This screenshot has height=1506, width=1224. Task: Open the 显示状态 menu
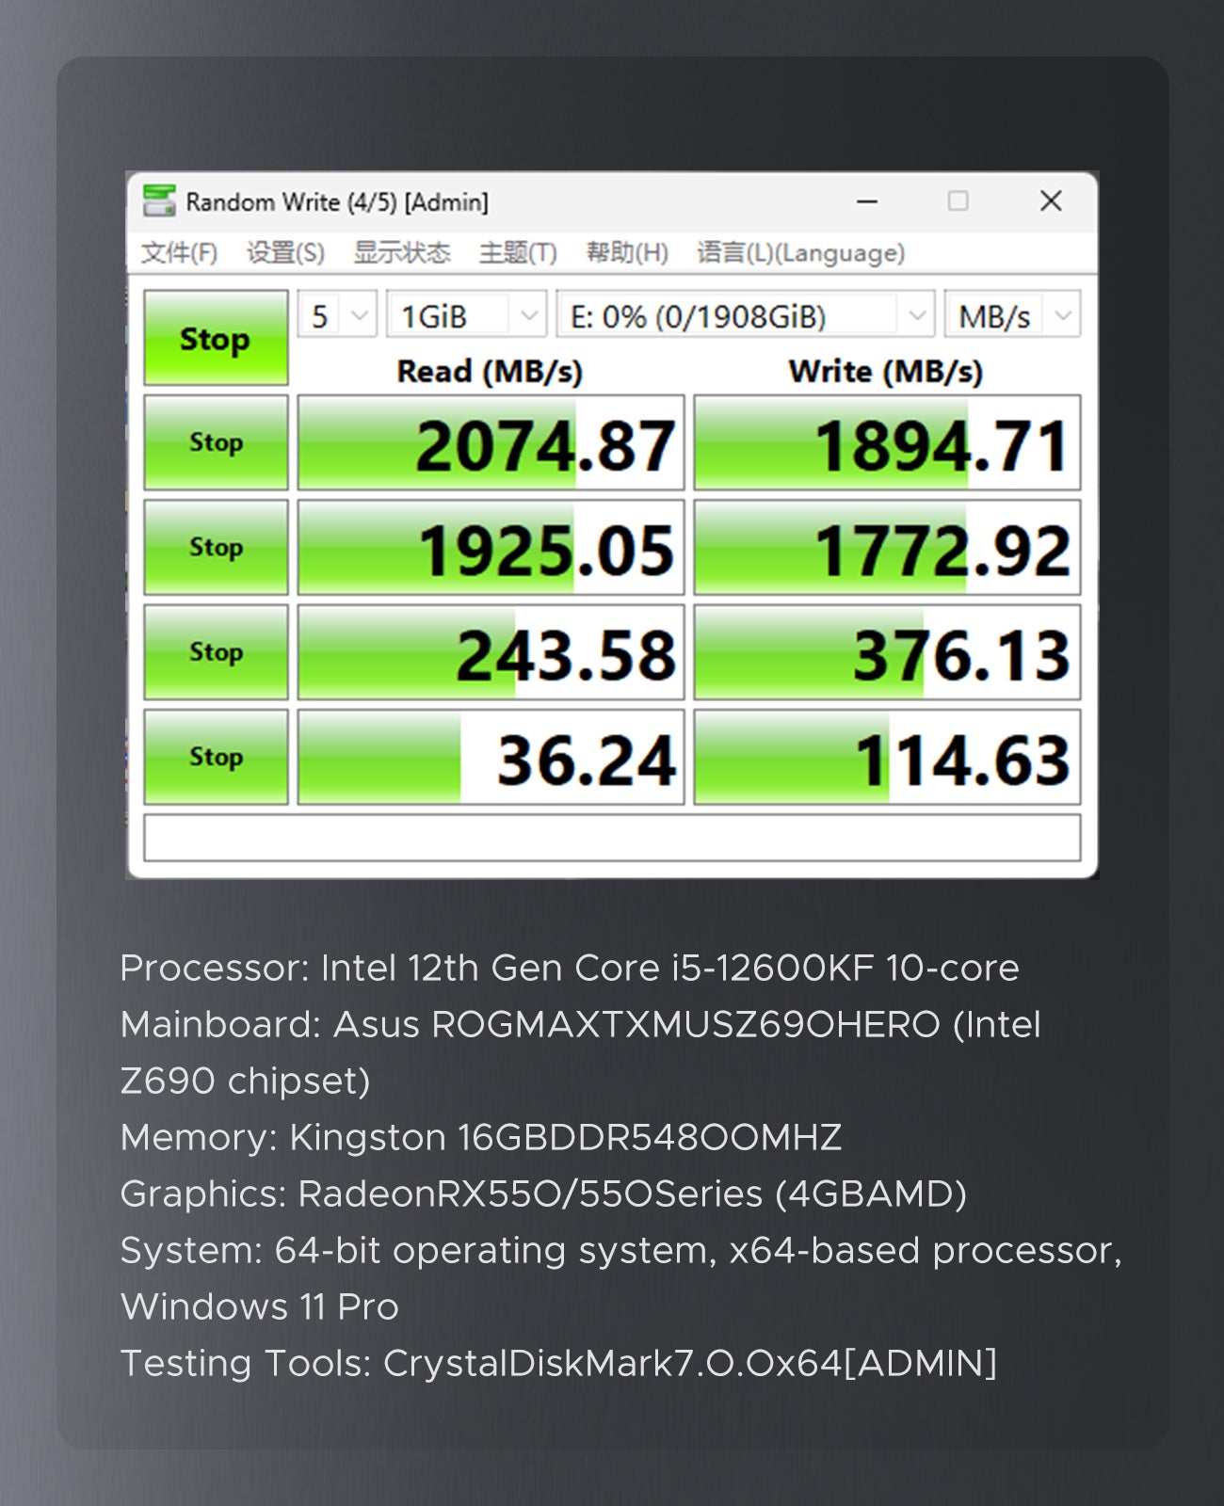pyautogui.click(x=401, y=252)
